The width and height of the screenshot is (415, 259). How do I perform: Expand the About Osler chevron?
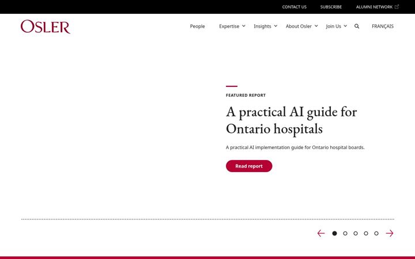(316, 26)
